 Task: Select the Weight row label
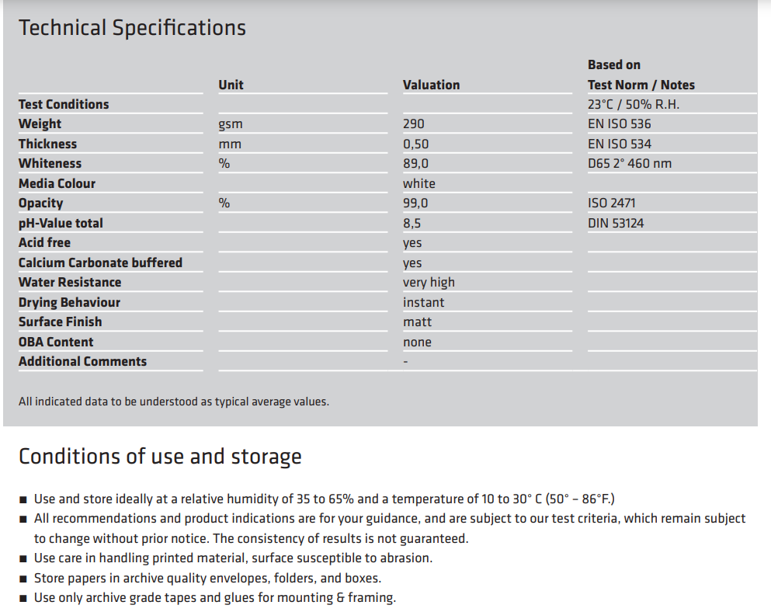point(40,123)
